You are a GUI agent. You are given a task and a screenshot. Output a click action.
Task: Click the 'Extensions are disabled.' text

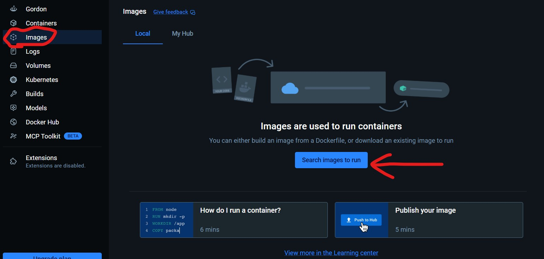(x=55, y=166)
